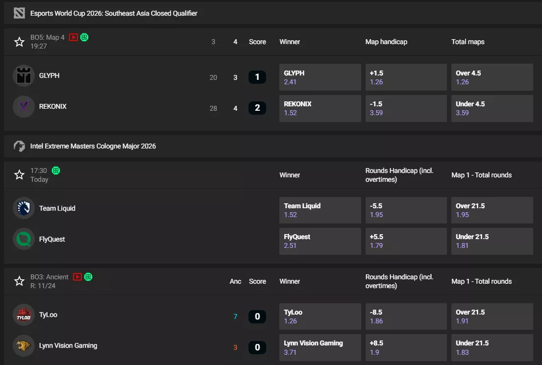The height and width of the screenshot is (365, 542).
Task: Click the Dota 2 game icon
Action: (20, 13)
